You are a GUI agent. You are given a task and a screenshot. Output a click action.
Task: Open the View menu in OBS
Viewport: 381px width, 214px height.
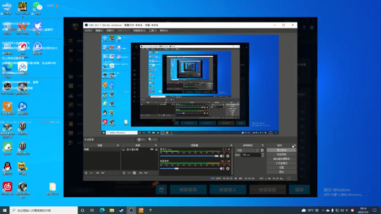pos(110,30)
